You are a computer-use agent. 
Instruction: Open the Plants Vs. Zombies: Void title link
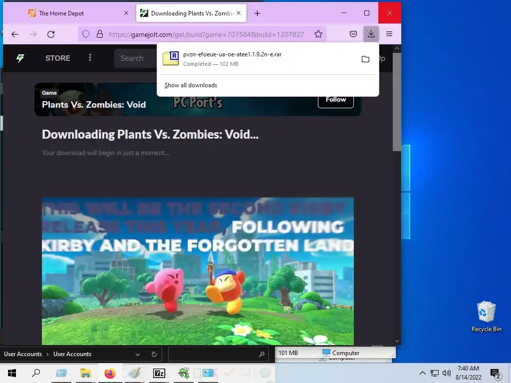(x=94, y=105)
